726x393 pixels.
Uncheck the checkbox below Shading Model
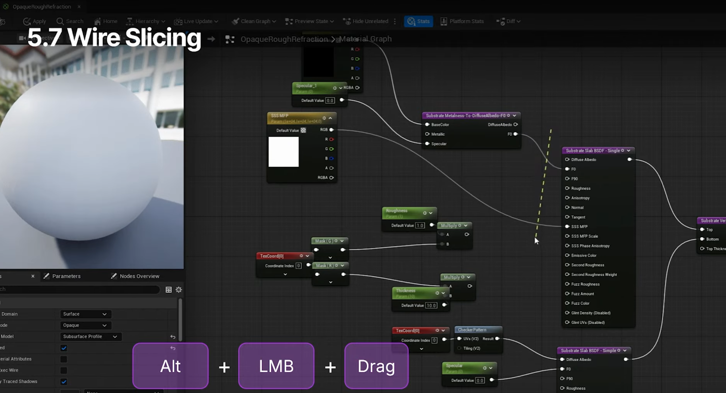pos(64,348)
